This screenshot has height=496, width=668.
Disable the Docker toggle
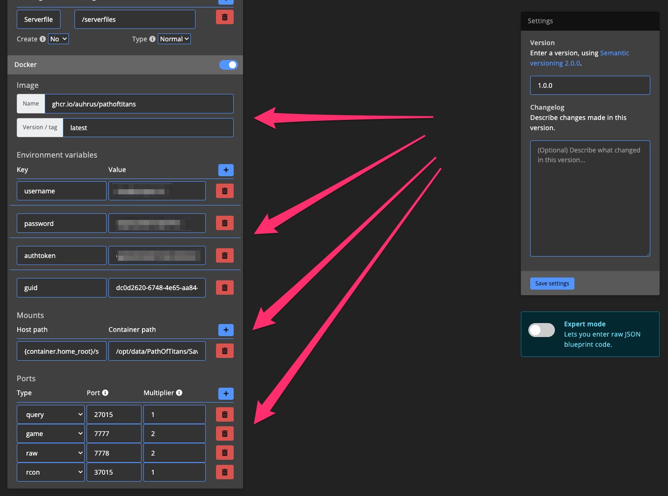click(228, 65)
